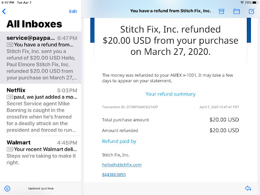Image resolution: width=260 pixels, height=195 pixels.
Task: Tap the reply arrow icon
Action: [248, 188]
